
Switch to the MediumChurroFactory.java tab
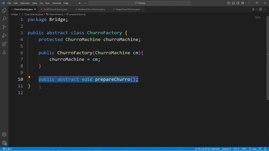pos(91,9)
